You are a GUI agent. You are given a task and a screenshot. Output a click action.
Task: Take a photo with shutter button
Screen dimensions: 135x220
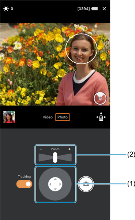coord(86,184)
